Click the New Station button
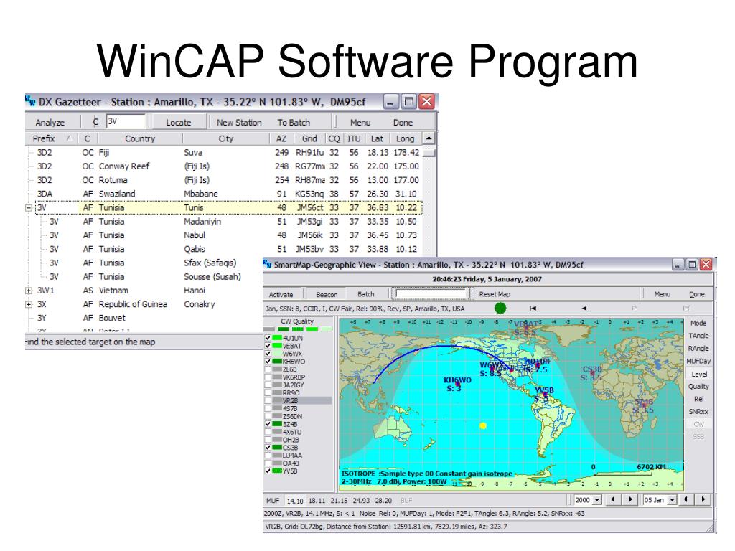The width and height of the screenshot is (735, 551). click(239, 122)
